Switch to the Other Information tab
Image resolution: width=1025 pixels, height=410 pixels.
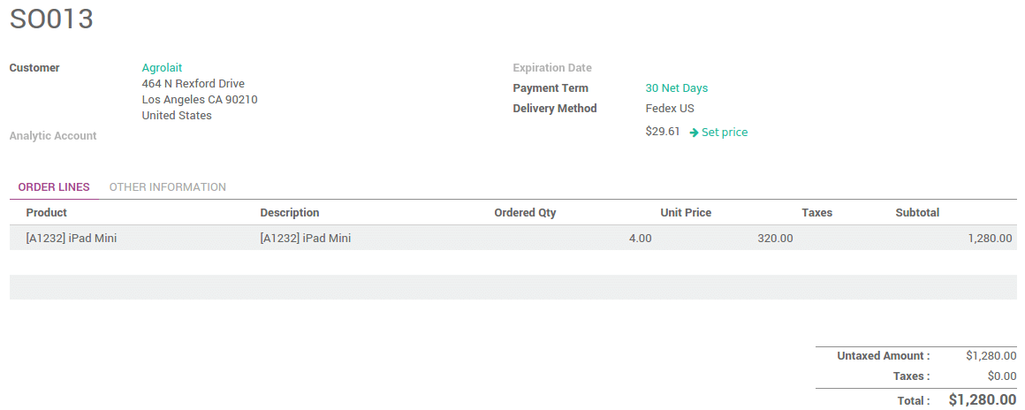click(x=167, y=187)
